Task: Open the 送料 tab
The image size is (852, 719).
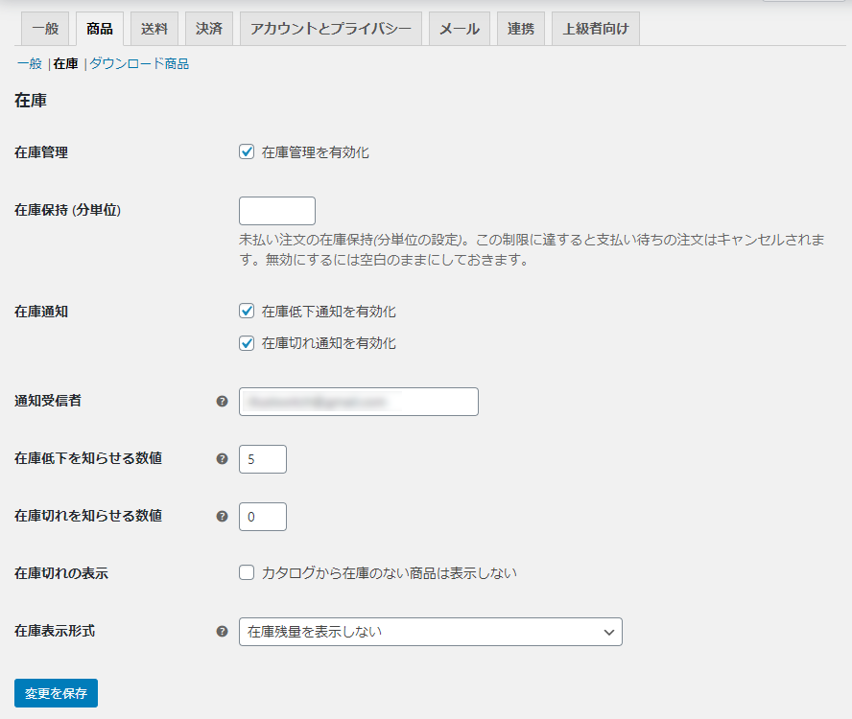Action: (154, 29)
